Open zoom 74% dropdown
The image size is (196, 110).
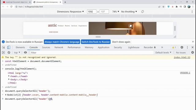coord(116,12)
